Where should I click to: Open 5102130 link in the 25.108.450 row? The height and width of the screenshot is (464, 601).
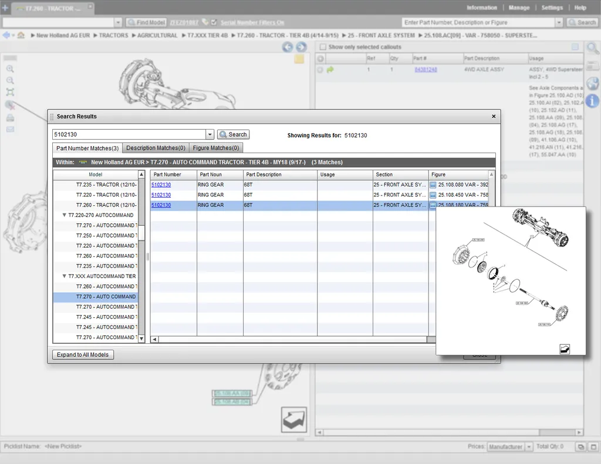tap(161, 195)
